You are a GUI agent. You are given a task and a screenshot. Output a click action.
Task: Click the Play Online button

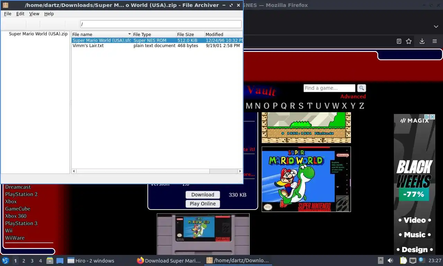tap(203, 204)
